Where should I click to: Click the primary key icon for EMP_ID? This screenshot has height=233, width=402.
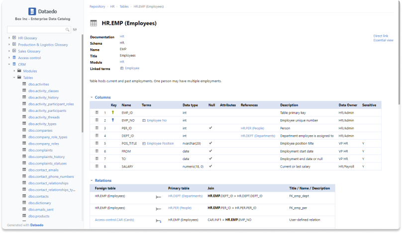point(113,113)
